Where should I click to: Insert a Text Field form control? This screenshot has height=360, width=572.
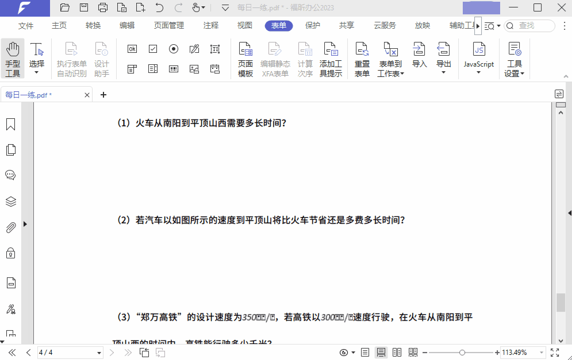(x=215, y=49)
